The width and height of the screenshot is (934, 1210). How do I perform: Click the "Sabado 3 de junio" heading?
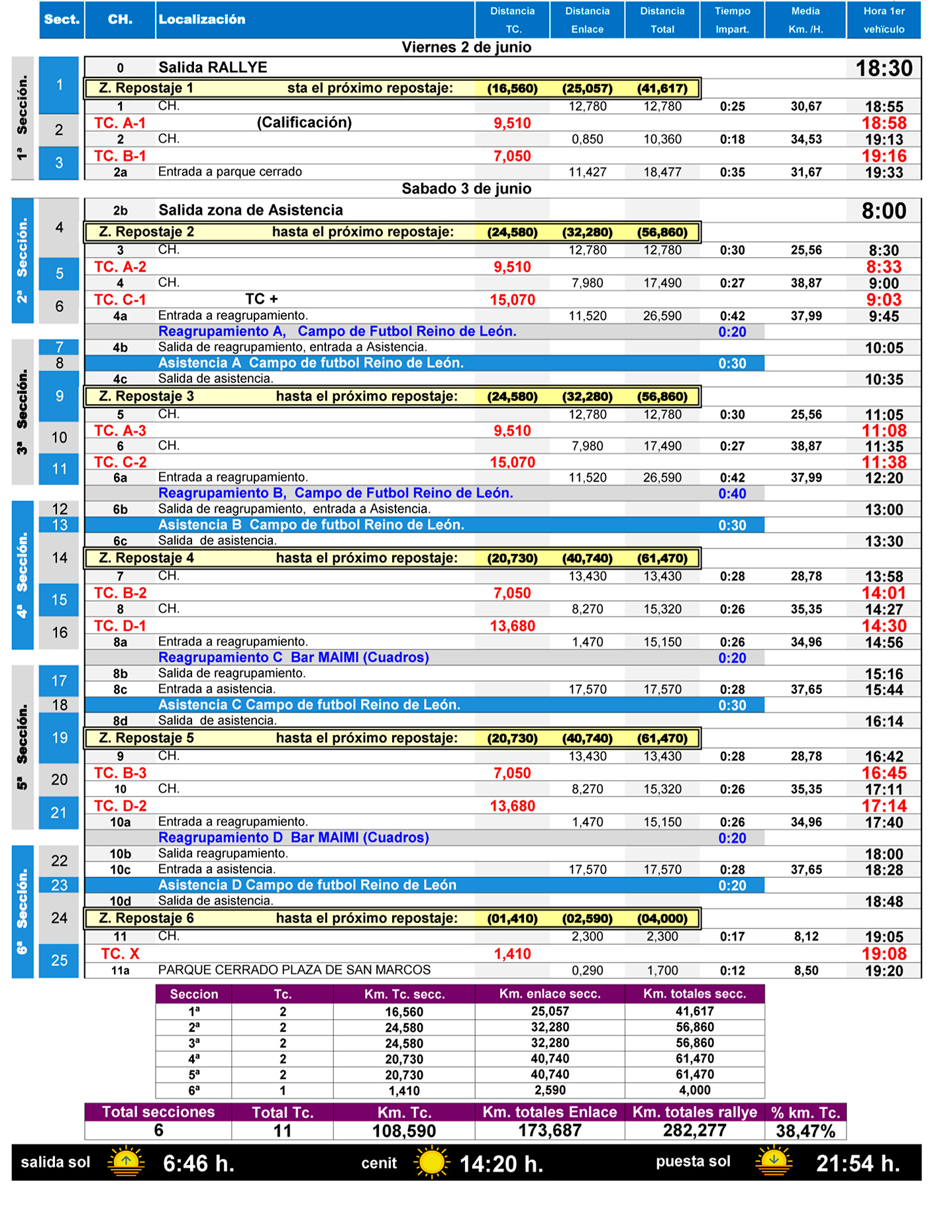[466, 189]
